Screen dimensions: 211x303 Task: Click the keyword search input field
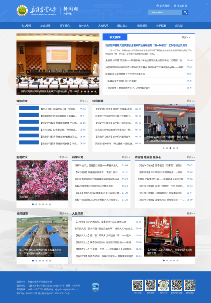(165, 13)
